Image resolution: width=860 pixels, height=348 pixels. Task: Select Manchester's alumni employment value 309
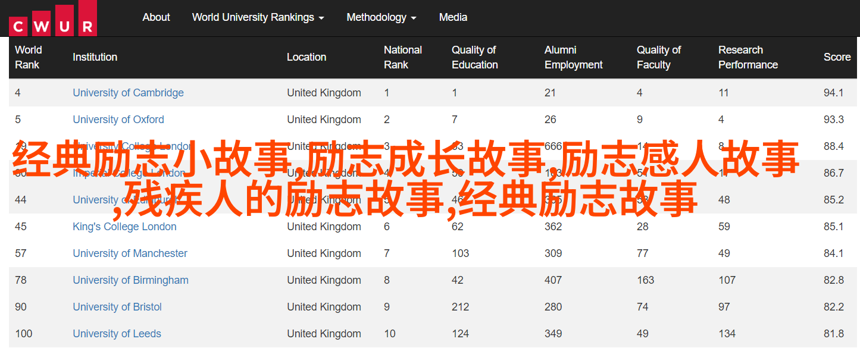click(553, 253)
